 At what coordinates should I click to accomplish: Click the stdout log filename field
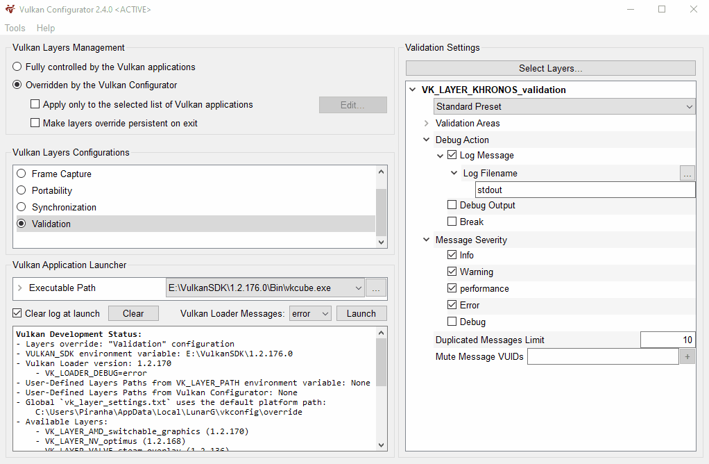[x=585, y=190]
